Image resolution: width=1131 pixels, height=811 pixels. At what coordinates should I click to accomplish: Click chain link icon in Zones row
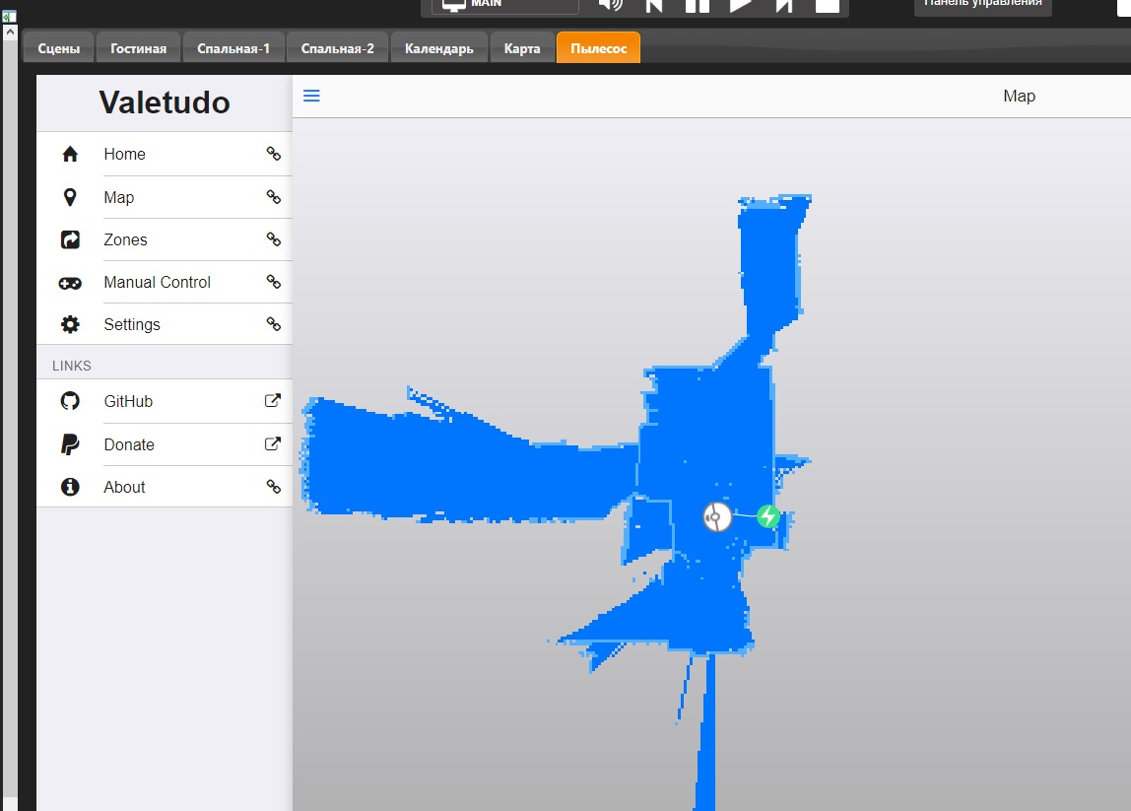pos(273,238)
